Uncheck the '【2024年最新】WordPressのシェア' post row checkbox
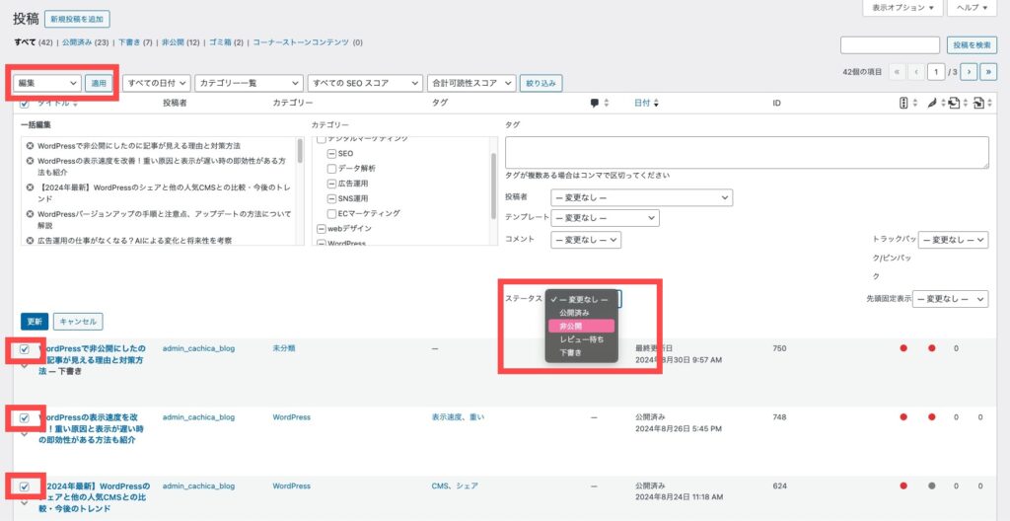1010x521 pixels. (x=25, y=486)
